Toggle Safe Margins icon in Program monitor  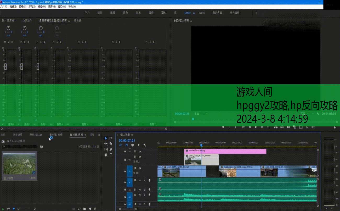(301, 127)
